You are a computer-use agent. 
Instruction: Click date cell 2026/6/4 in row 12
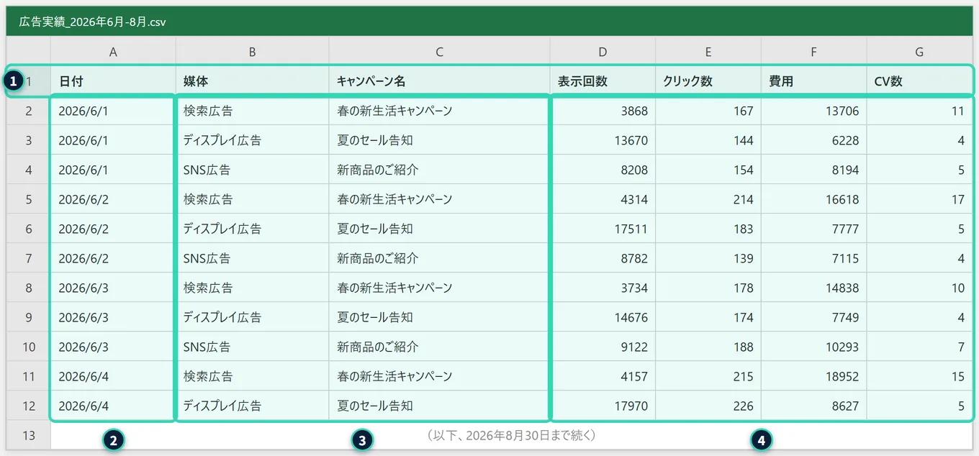(113, 406)
